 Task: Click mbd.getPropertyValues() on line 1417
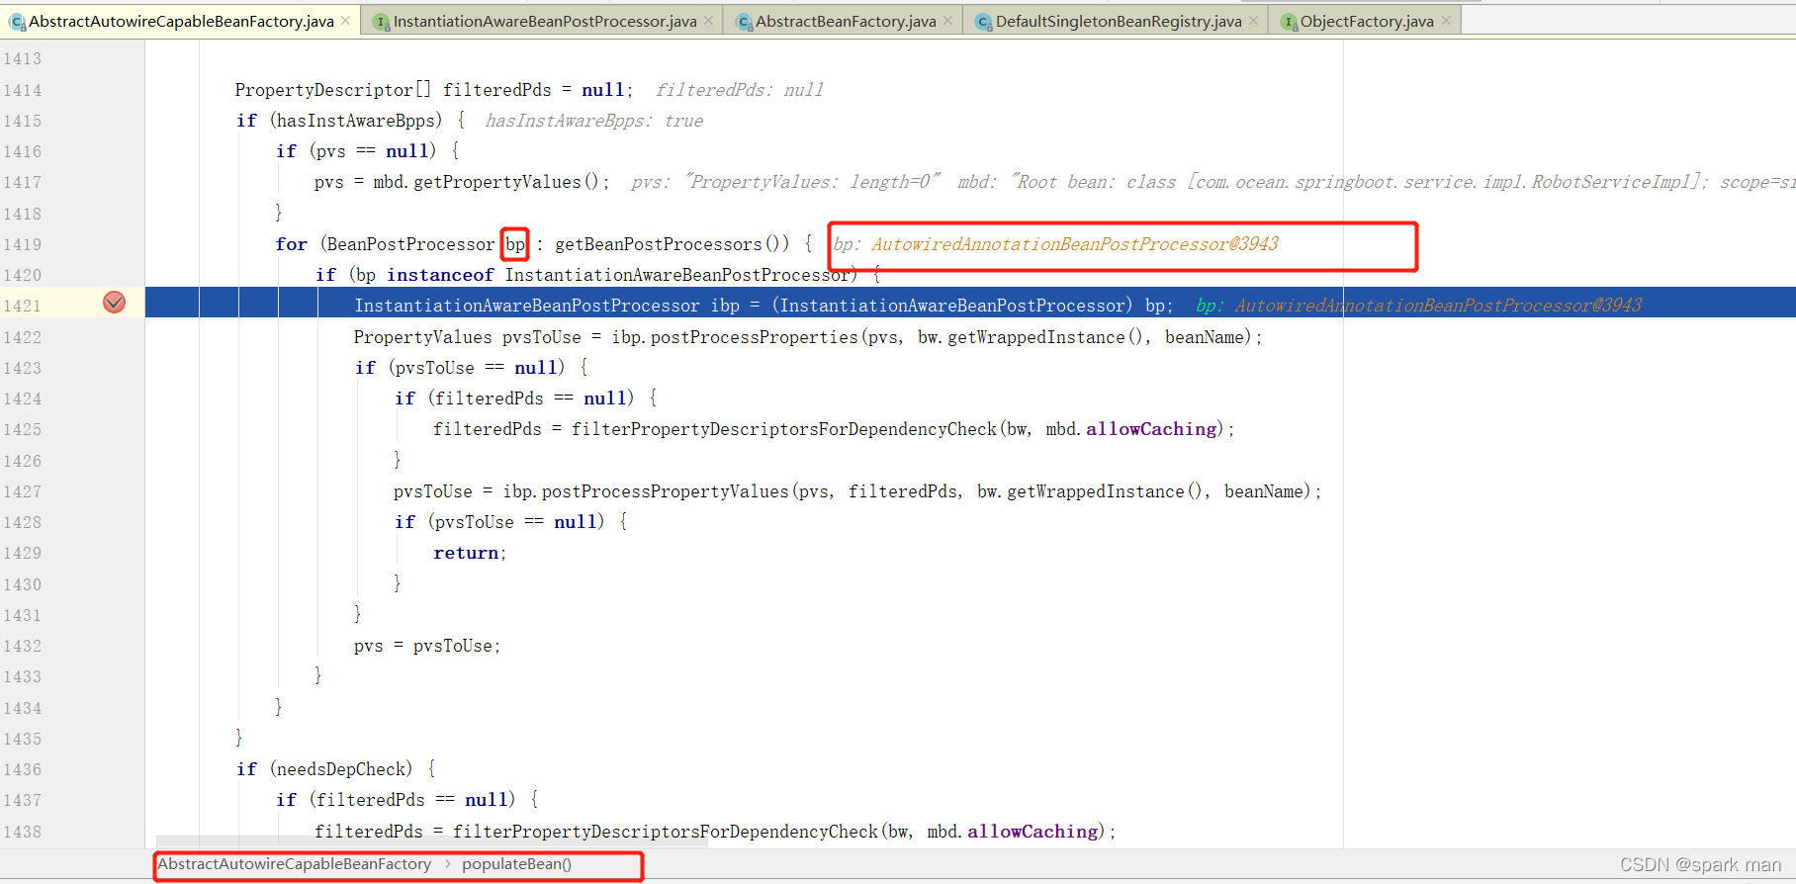(x=486, y=182)
